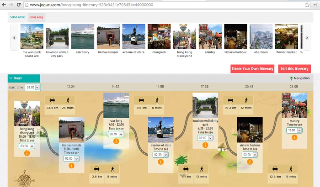The height and width of the screenshot is (187, 320).
Task: Slide the attractions carousel to the left
Action: coord(14,37)
